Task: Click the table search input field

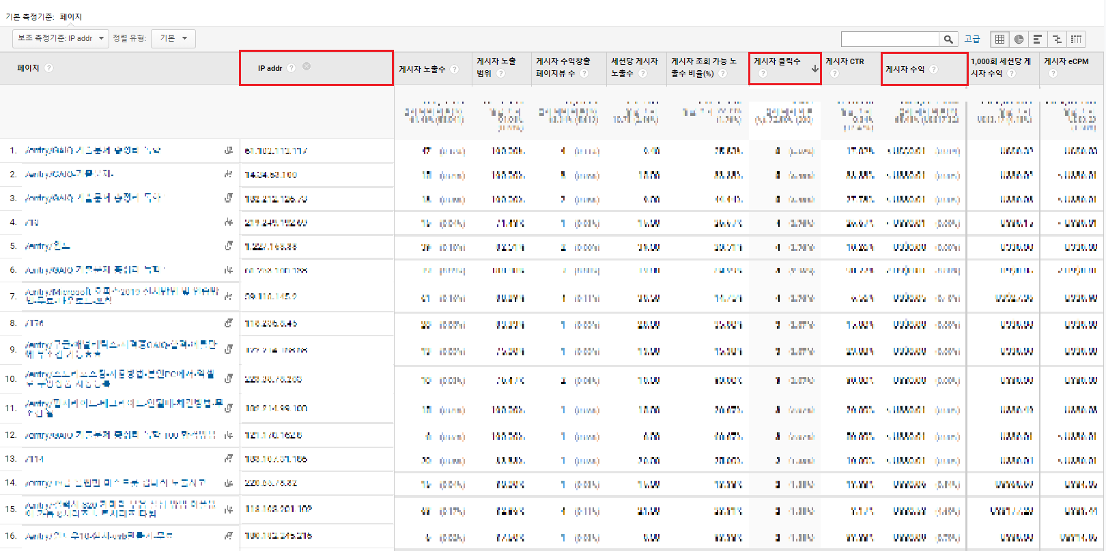Action: point(890,39)
